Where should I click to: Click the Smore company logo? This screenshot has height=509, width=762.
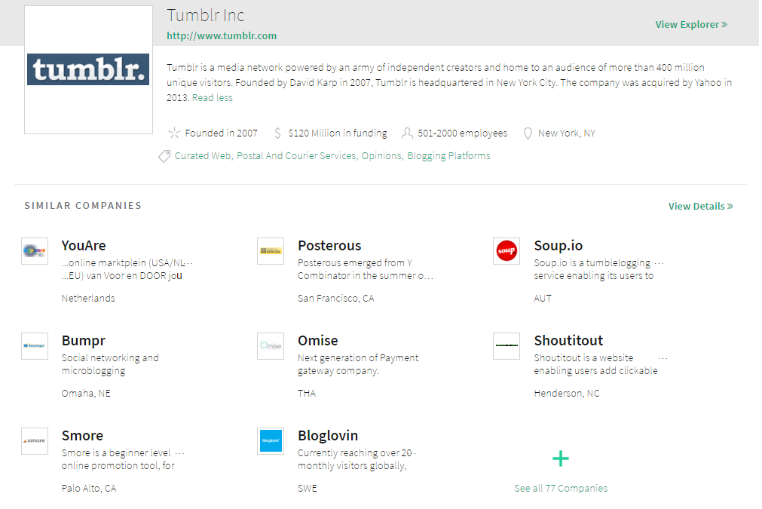pyautogui.click(x=35, y=441)
